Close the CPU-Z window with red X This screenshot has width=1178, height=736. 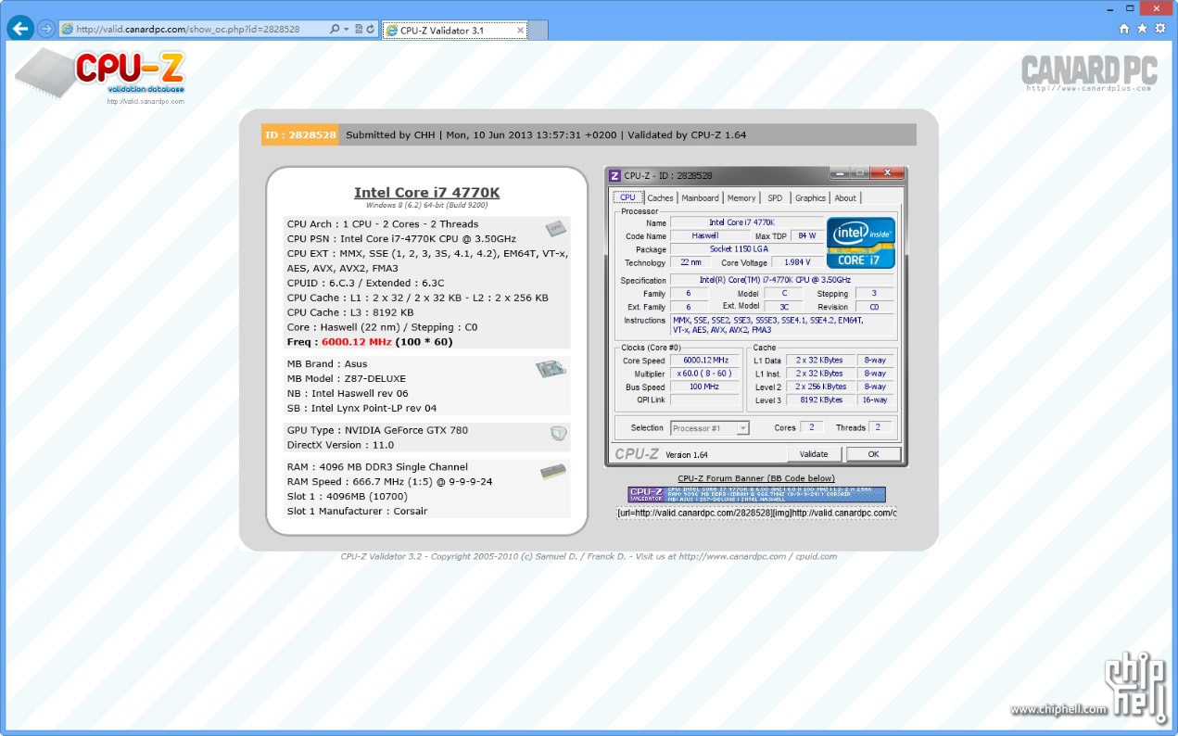point(888,172)
